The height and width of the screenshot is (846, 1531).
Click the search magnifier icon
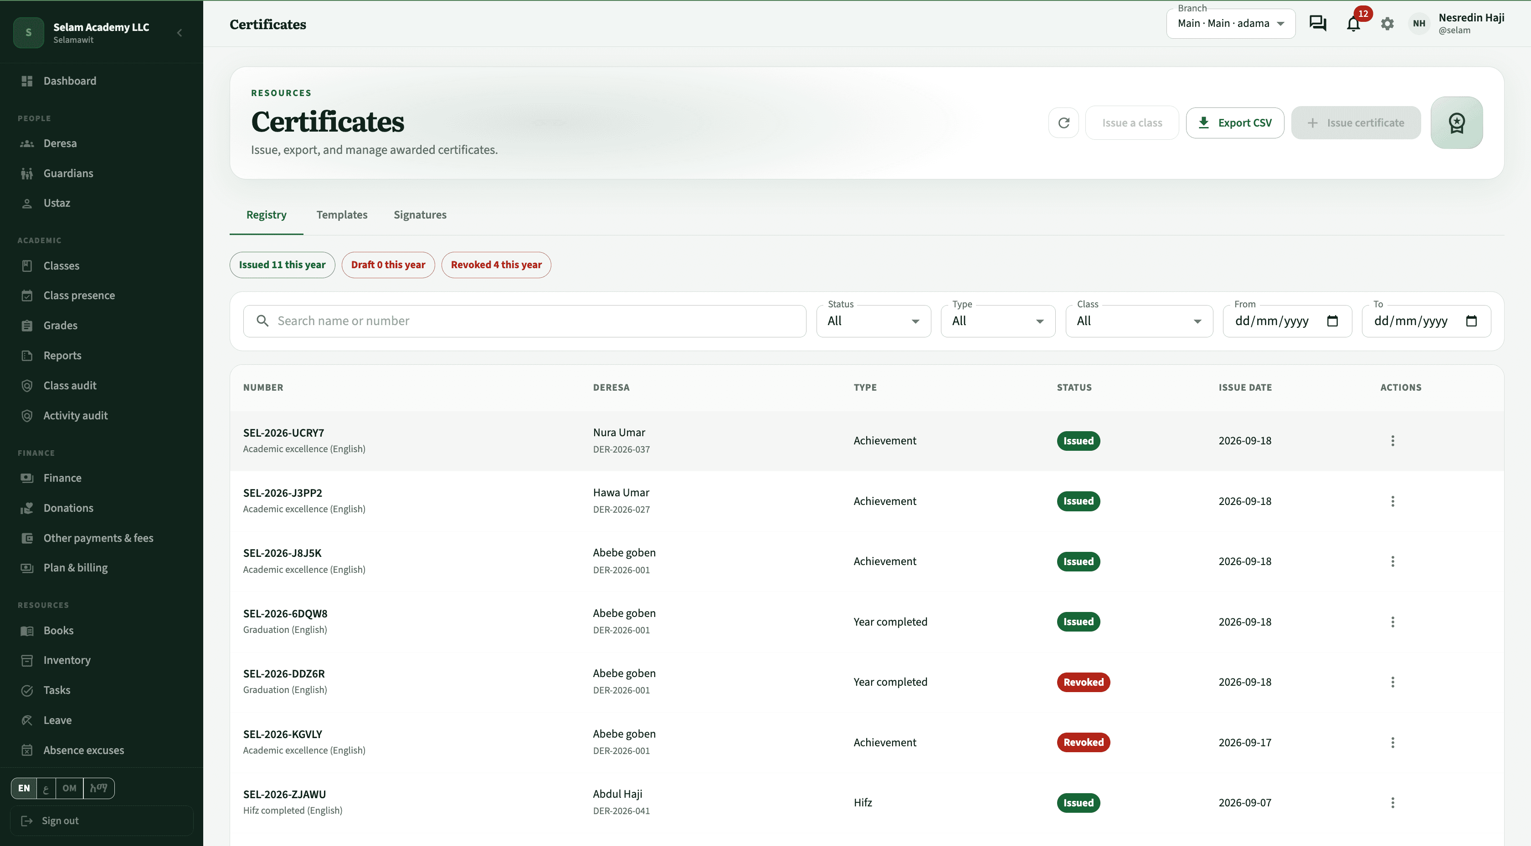click(x=262, y=321)
